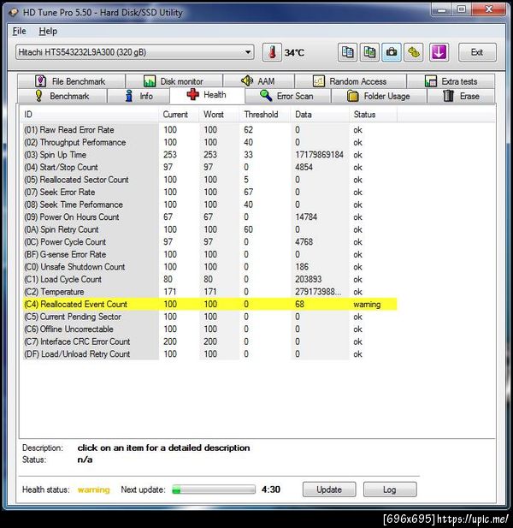The height and width of the screenshot is (528, 513).
Task: Click the copy screenshot to clipboard icon
Action: pos(369,52)
